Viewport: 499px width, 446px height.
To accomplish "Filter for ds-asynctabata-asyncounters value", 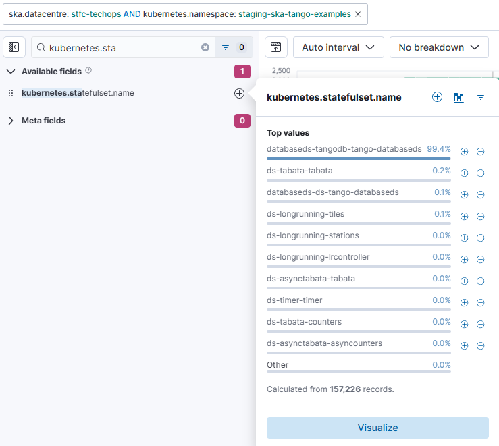I will tap(465, 346).
